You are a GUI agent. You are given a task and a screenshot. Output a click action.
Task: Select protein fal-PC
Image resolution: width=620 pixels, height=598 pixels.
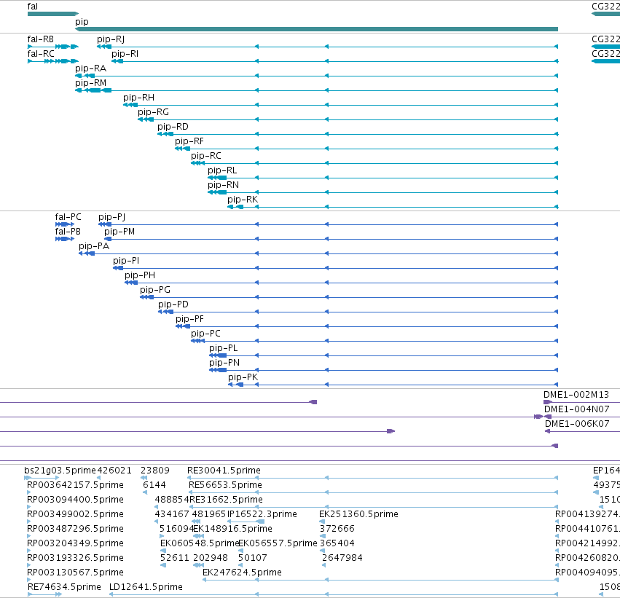tap(68, 217)
